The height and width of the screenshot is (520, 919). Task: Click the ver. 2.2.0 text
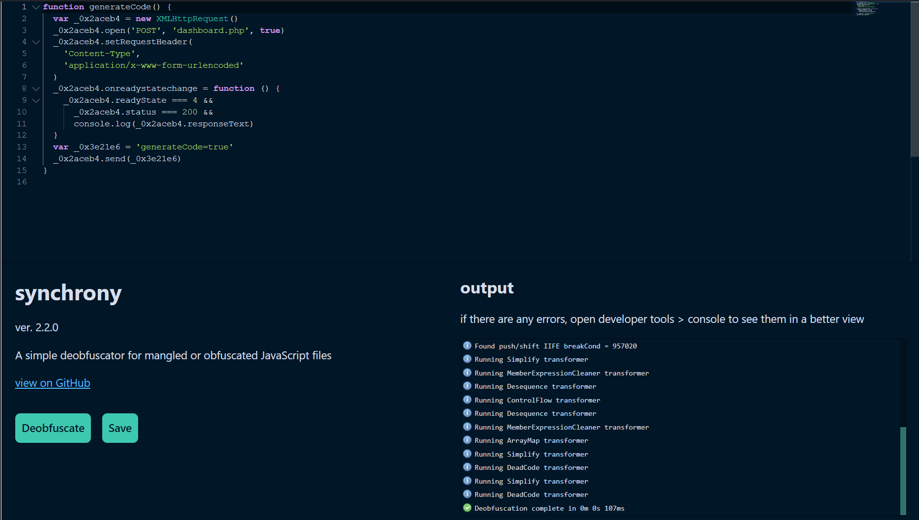[37, 327]
